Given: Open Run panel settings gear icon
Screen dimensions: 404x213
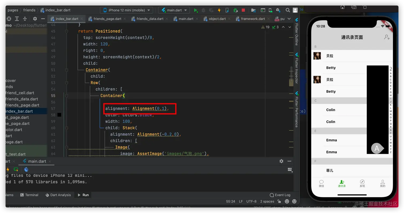Looking at the screenshot, I should [x=281, y=161].
